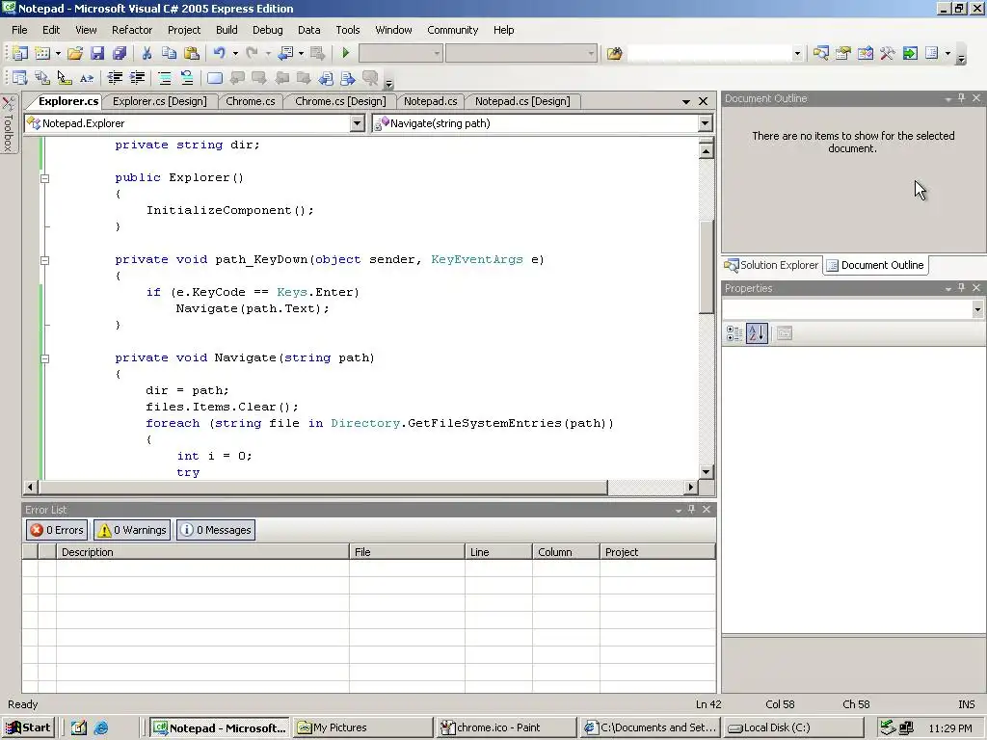This screenshot has width=987, height=740.
Task: Open the Community menu
Action: (453, 30)
